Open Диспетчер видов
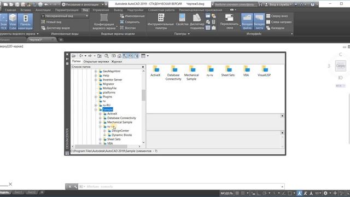The height and width of the screenshot is (197, 350). 56,28
